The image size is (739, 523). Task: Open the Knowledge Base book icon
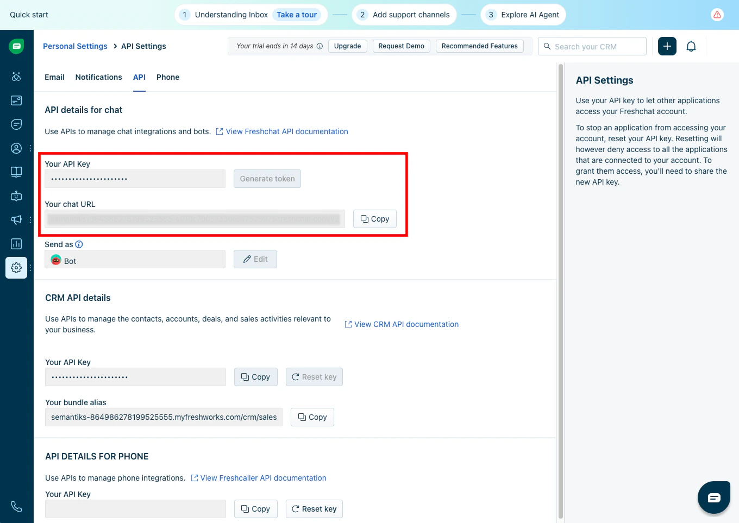pos(16,172)
